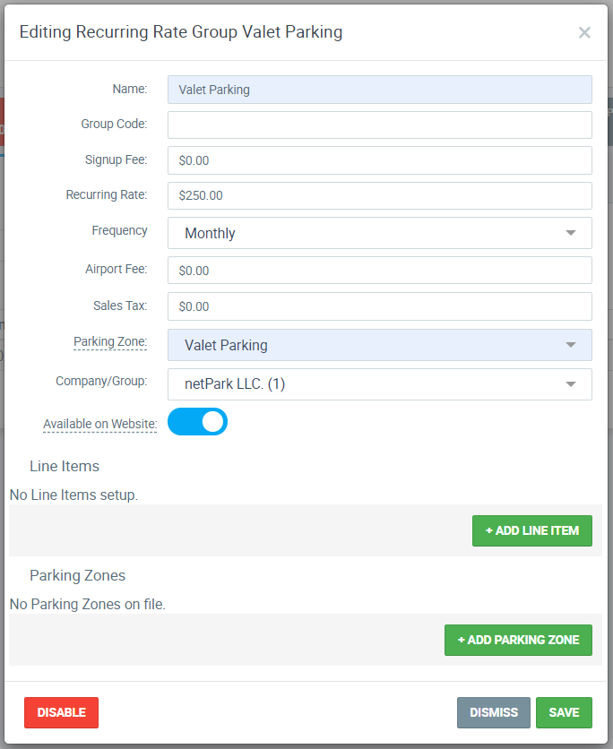Click the Parking Zone dropdown arrow icon
Screen dimensions: 613x749
point(571,343)
